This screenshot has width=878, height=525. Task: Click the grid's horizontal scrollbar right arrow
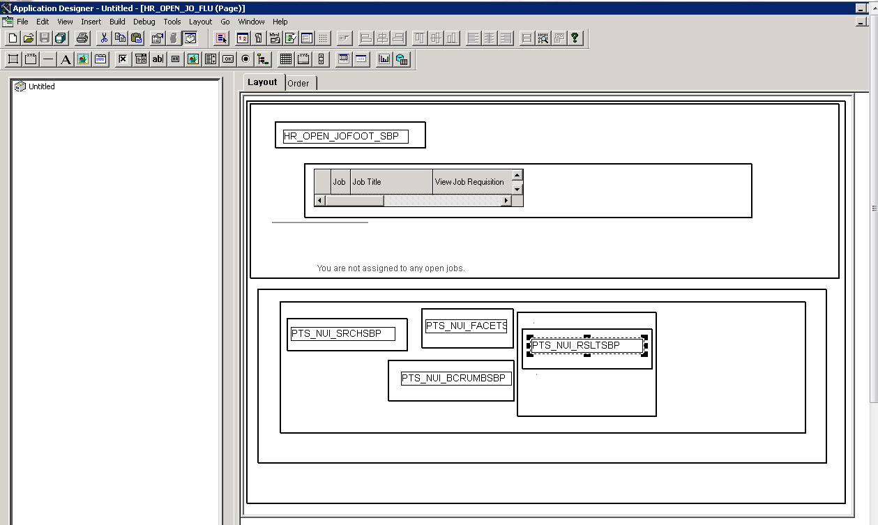(506, 201)
